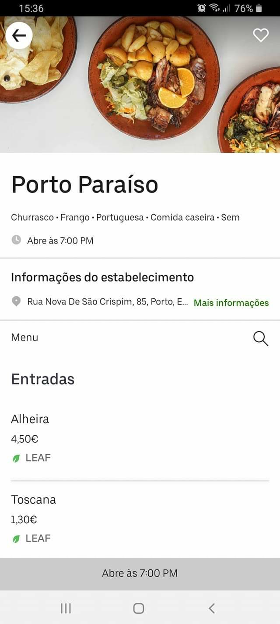Select the Alheira menu item
This screenshot has height=624, width=280.
point(30,419)
